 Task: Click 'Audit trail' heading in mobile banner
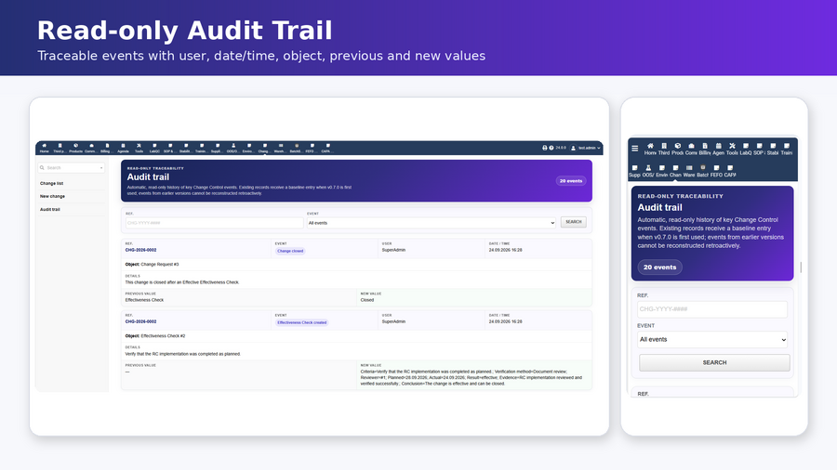point(659,207)
